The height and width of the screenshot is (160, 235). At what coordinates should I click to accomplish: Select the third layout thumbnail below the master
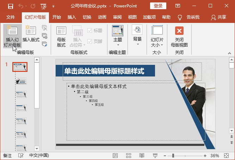pos(21,108)
